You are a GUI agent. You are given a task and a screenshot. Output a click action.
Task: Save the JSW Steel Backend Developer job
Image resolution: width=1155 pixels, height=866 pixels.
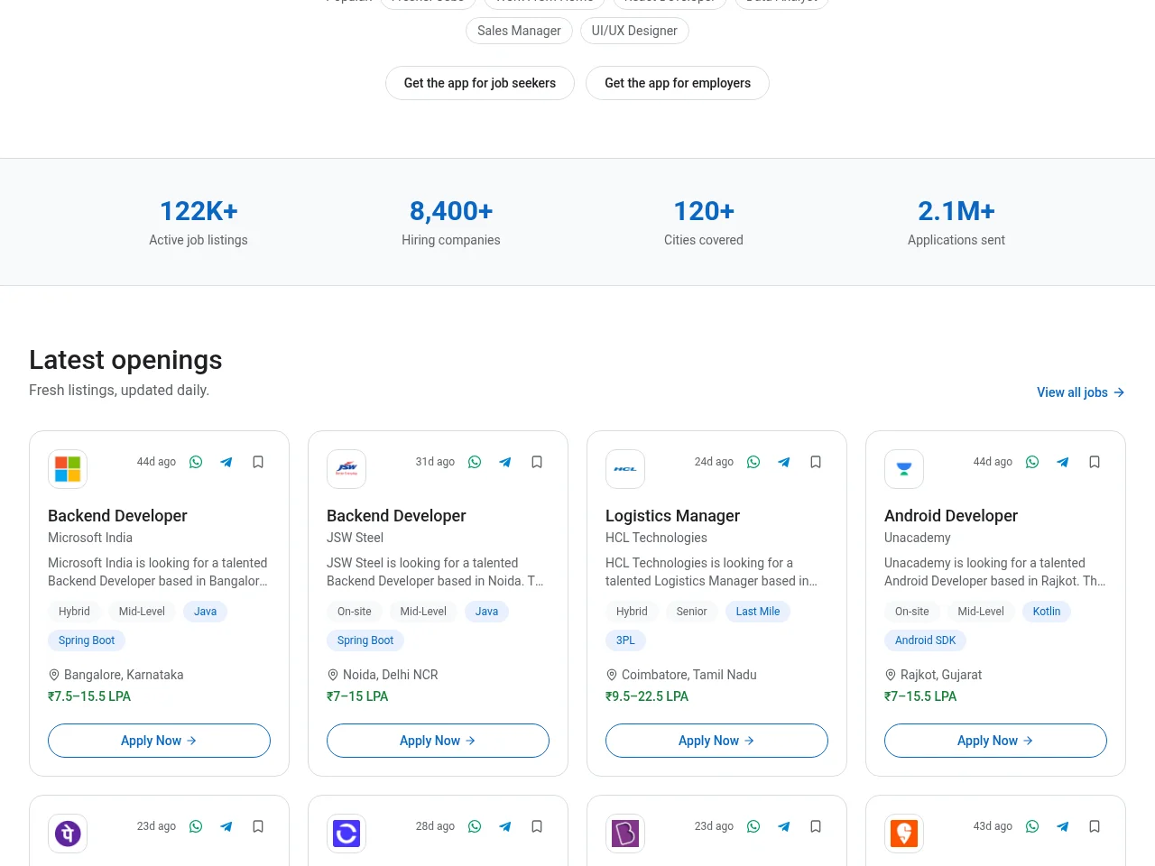[537, 462]
